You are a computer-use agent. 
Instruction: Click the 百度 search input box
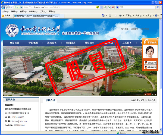(x=137, y=7)
